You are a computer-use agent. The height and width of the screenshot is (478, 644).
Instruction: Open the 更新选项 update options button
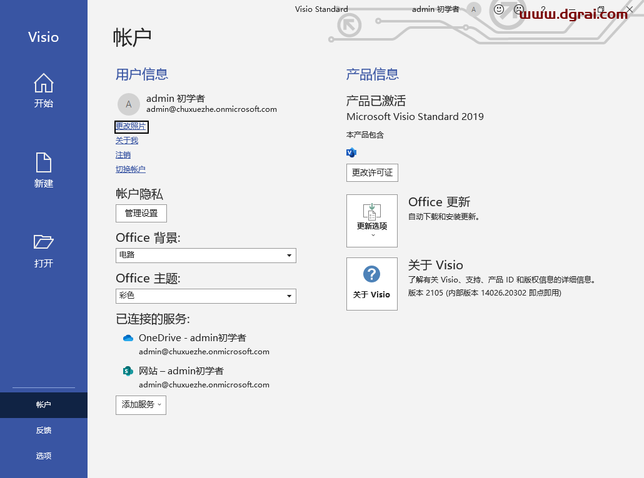371,221
